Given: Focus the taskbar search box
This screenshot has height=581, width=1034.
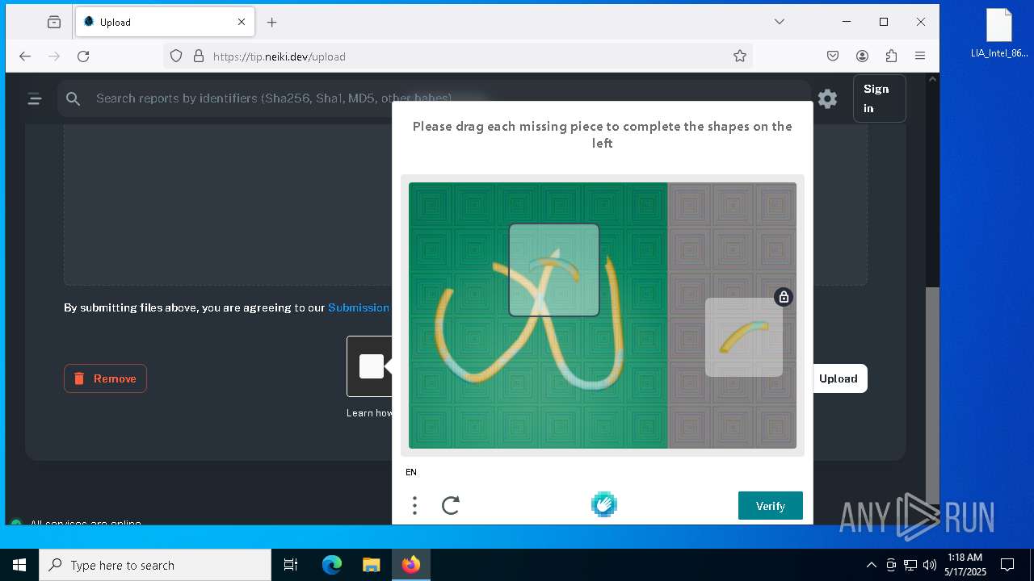Looking at the screenshot, I should (155, 565).
